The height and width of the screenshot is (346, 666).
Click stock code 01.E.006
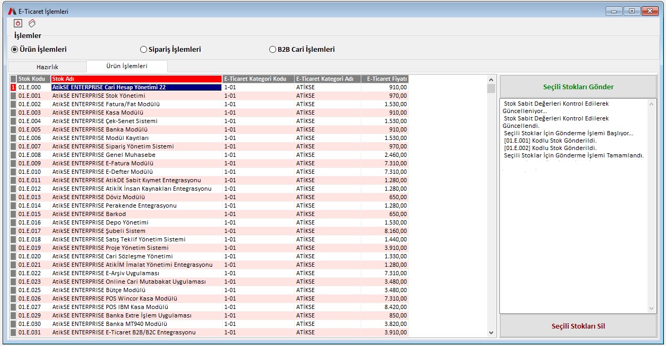tap(30, 138)
